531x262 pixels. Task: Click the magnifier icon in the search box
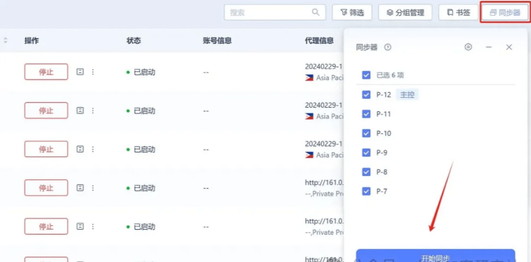point(316,12)
